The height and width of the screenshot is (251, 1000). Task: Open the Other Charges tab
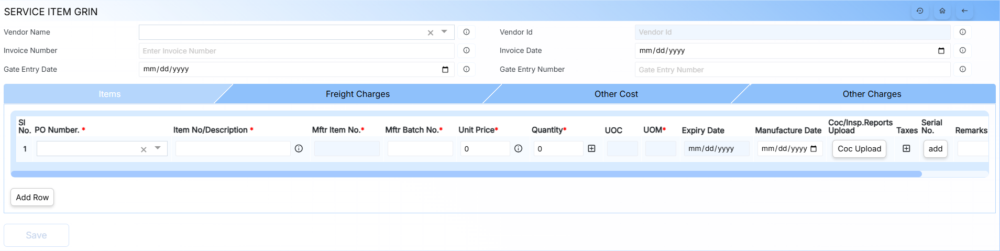[872, 94]
